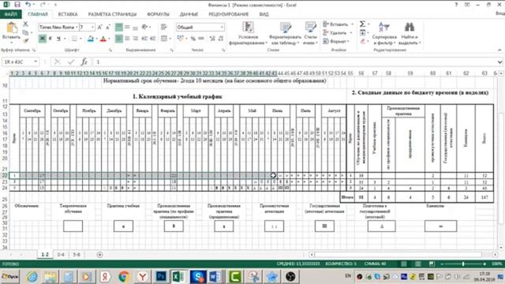Open the Clear eraser tool

[x=363, y=41]
